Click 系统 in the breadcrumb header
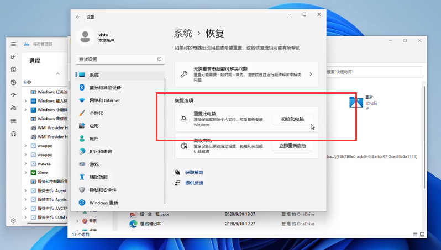The width and height of the screenshot is (441, 250). coord(183,33)
